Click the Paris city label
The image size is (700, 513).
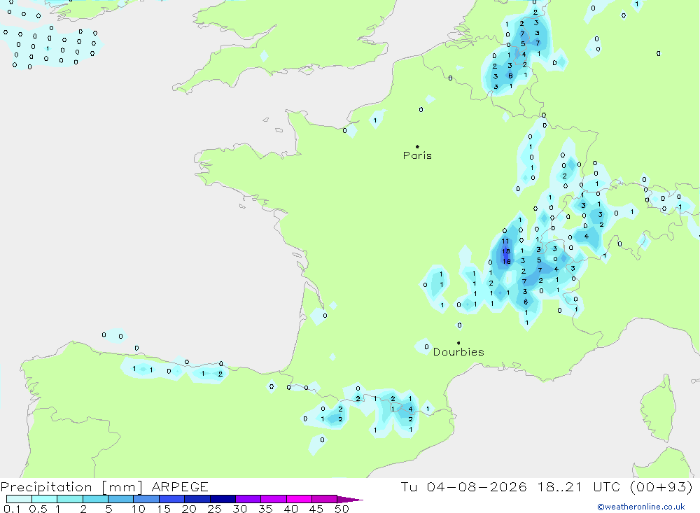(x=417, y=155)
